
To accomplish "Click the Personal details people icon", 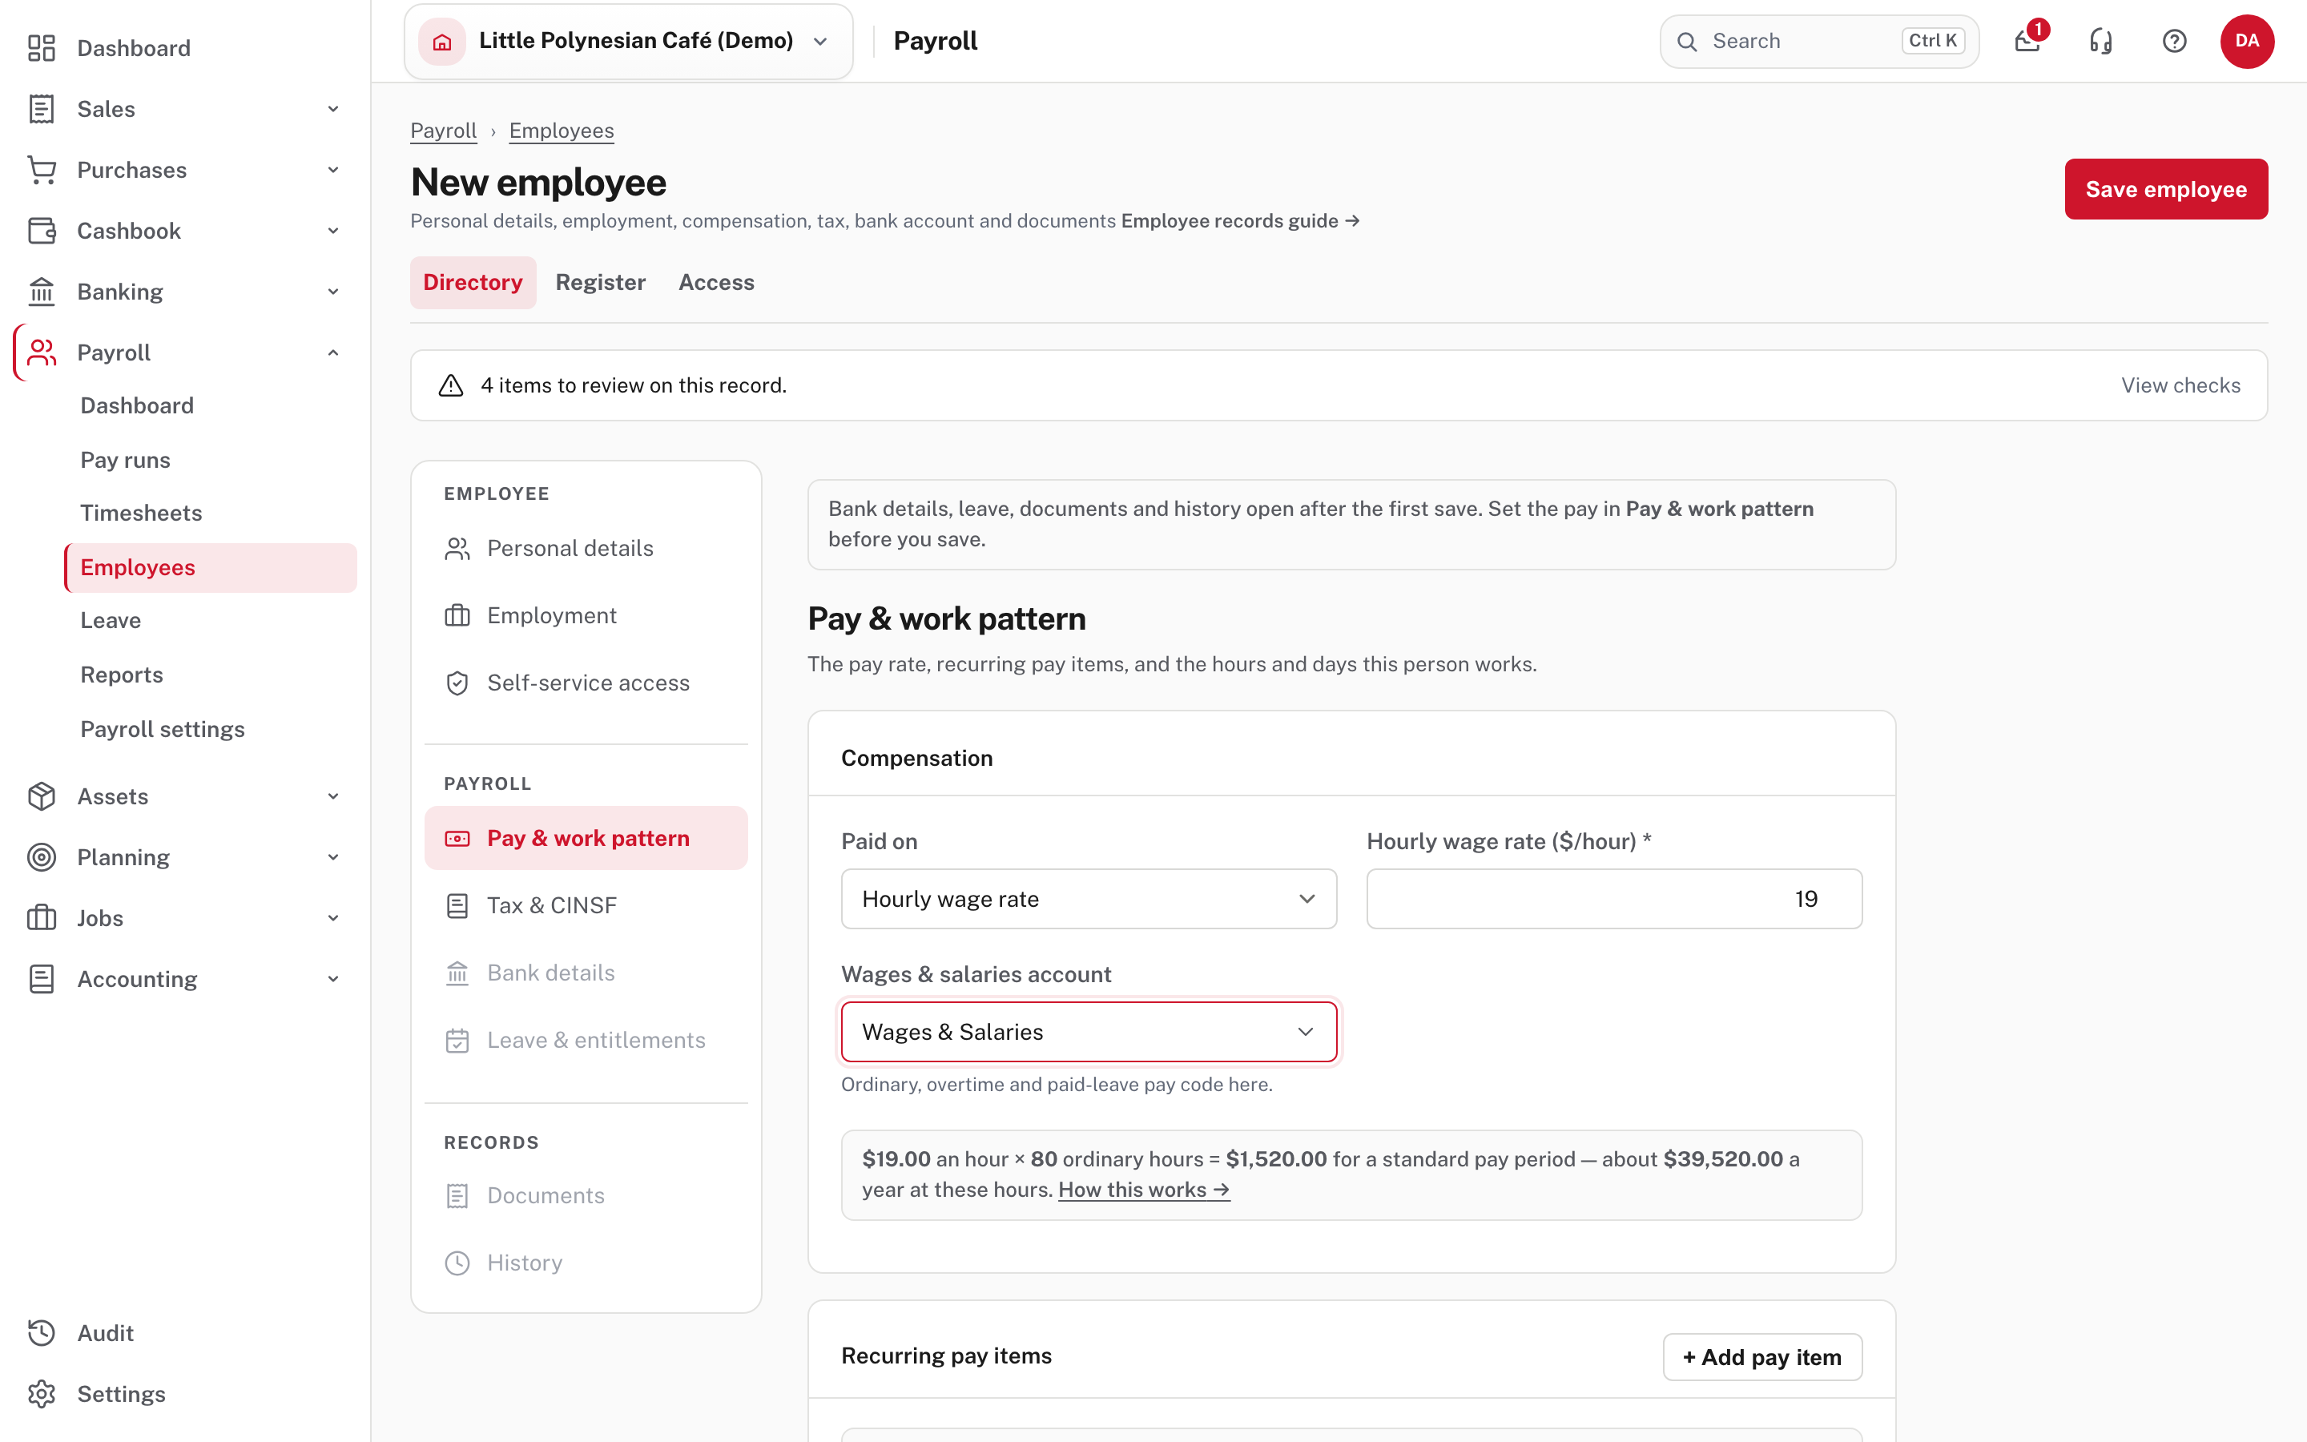I will (457, 549).
